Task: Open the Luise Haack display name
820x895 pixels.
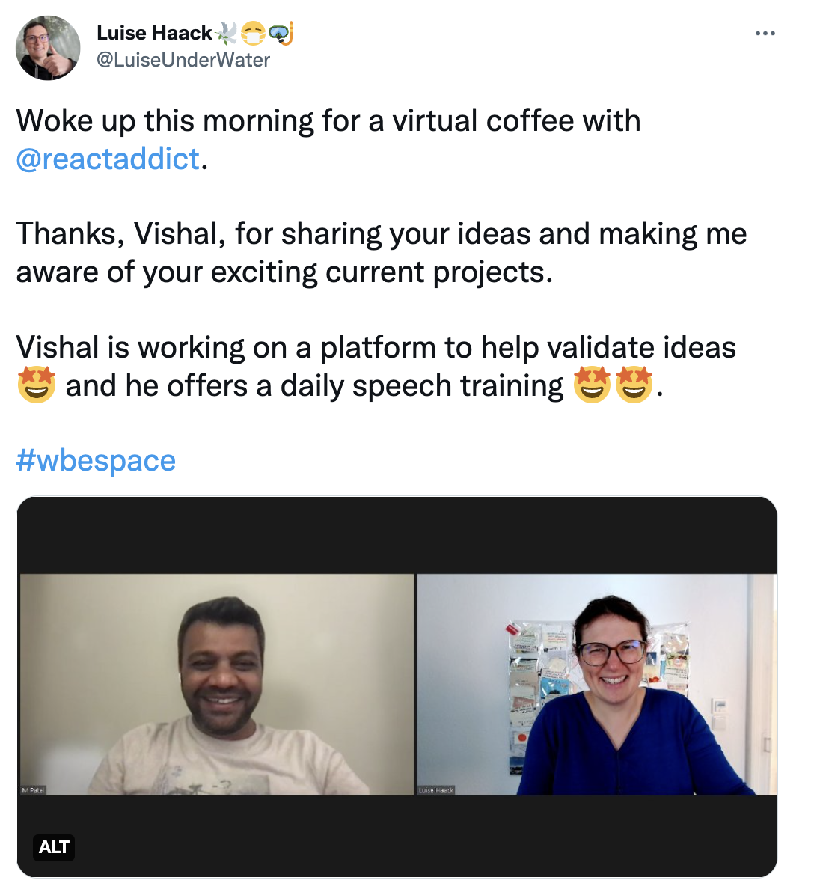Action: pos(154,33)
